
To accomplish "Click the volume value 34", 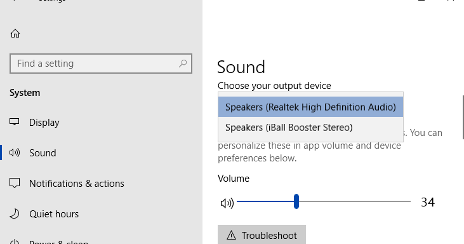I will tap(428, 202).
